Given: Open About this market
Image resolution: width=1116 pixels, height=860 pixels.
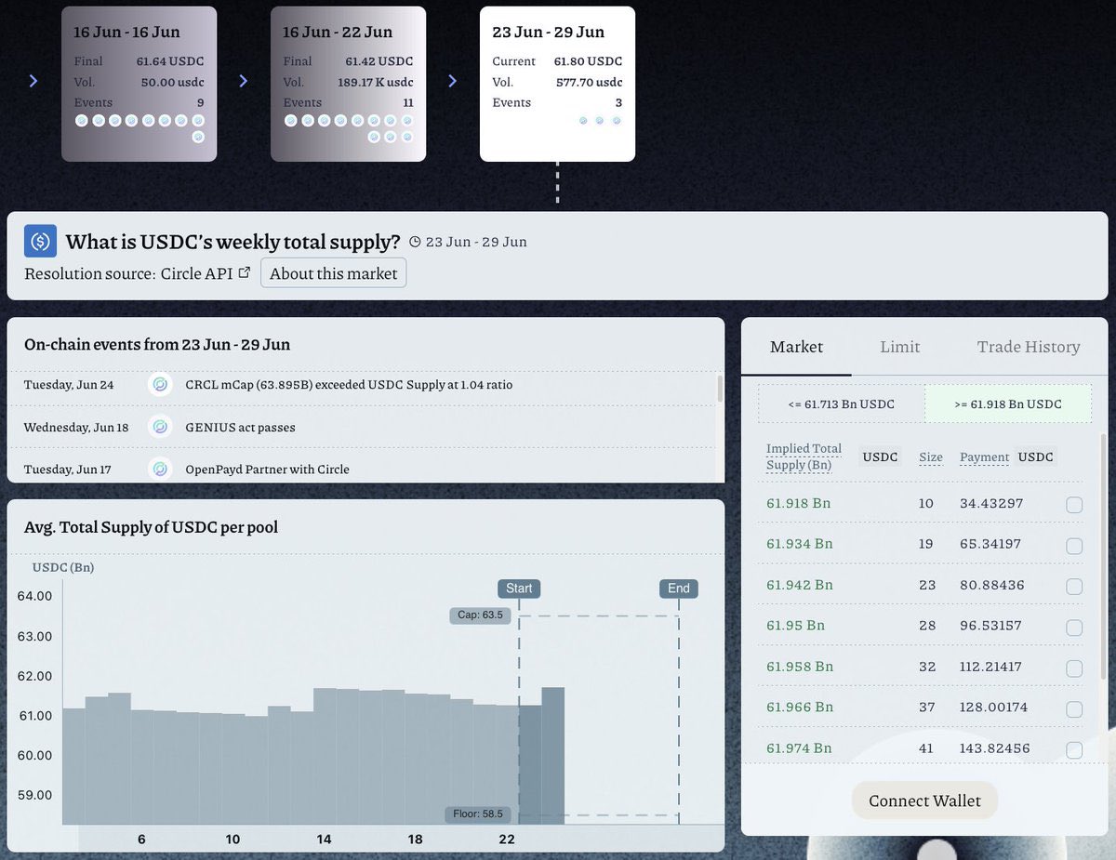Looking at the screenshot, I should (333, 272).
